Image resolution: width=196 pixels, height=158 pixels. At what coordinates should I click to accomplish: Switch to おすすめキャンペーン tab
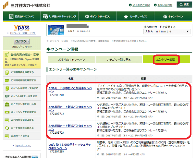71,60
